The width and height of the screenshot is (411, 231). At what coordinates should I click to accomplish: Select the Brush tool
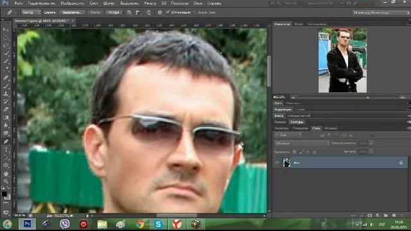tap(6, 85)
